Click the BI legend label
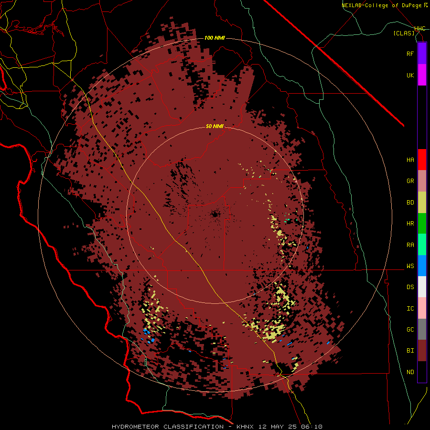Image resolution: width=430 pixels, height=430 pixels. (x=410, y=351)
